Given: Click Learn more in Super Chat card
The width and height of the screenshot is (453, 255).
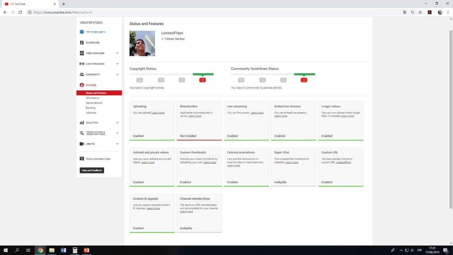Looking at the screenshot, I should (x=292, y=162).
